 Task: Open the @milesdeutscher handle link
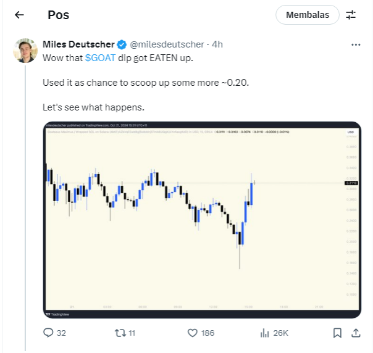168,44
